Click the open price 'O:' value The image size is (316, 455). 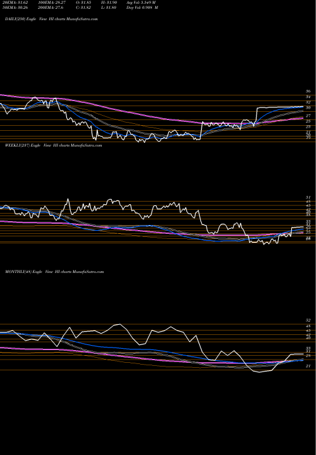83,3
